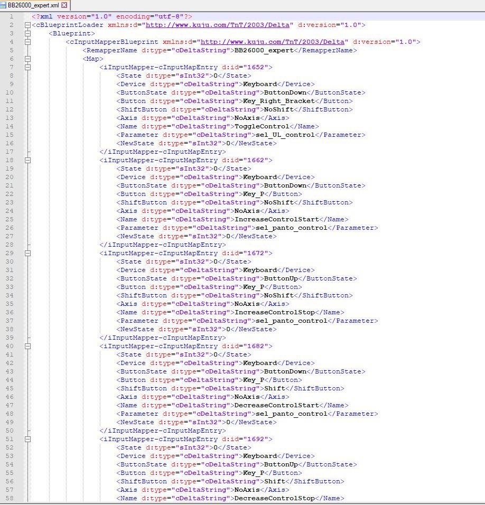
Task: Collapse the cBlueprintLoader fold on line 2
Action: tap(27, 25)
